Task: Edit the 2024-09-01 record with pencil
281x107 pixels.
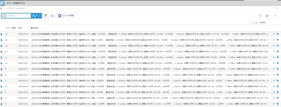Action: [274, 69]
